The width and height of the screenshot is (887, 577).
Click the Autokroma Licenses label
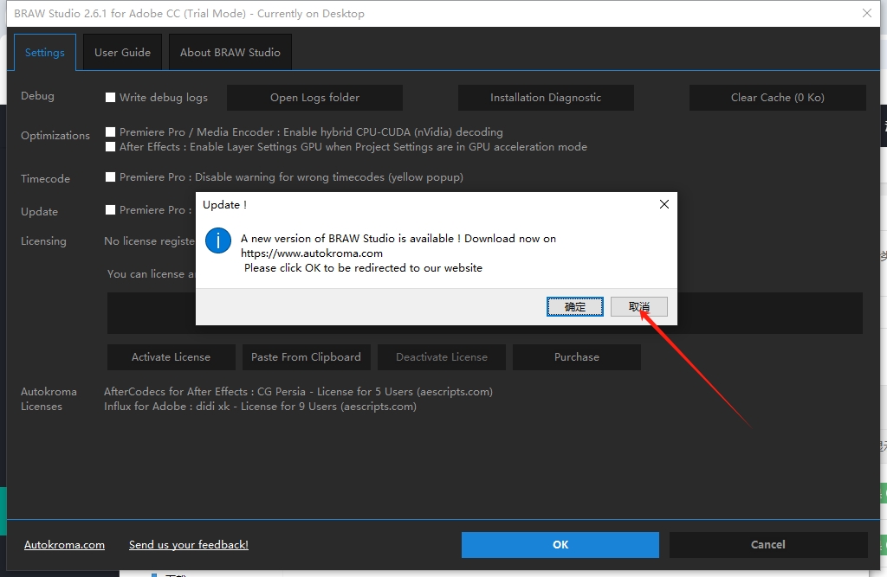49,399
